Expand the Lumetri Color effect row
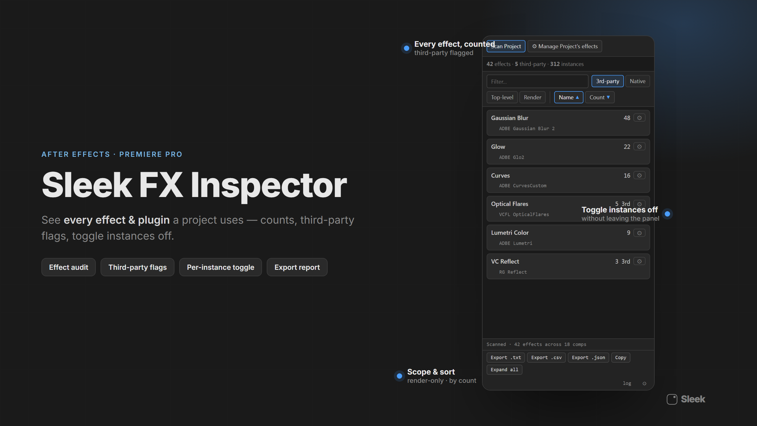 [568, 238]
